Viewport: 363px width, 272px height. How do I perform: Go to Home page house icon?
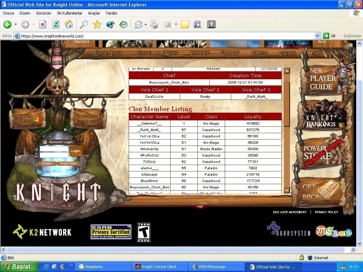click(x=69, y=24)
